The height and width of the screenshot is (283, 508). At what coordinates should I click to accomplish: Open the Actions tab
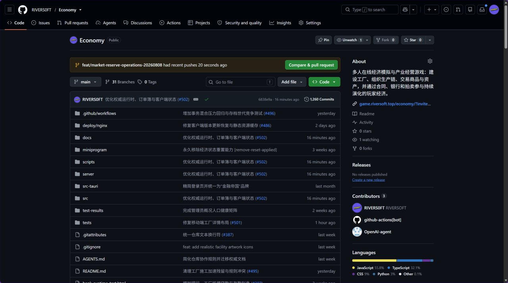(x=170, y=23)
